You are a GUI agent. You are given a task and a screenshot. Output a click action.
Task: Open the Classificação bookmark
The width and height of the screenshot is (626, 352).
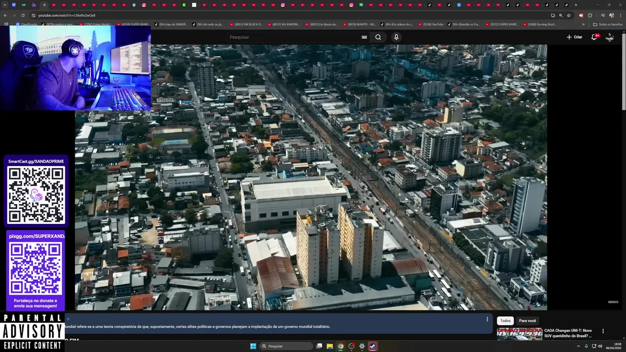pos(26,24)
